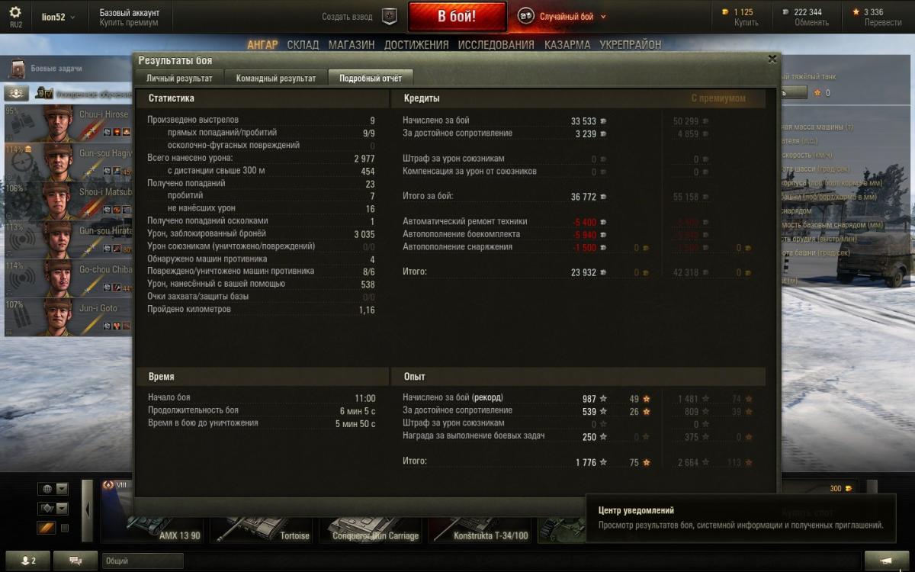Switch to the Личный результат tab
The height and width of the screenshot is (572, 915).
point(180,78)
